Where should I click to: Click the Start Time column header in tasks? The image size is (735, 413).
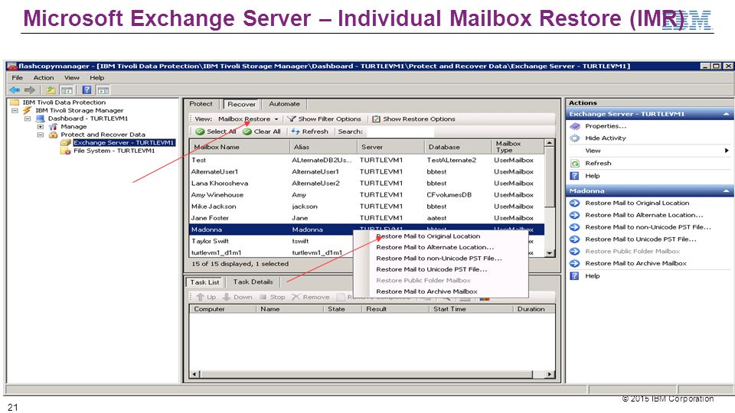click(x=471, y=309)
